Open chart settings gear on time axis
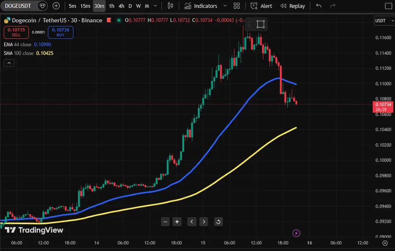 [385, 243]
